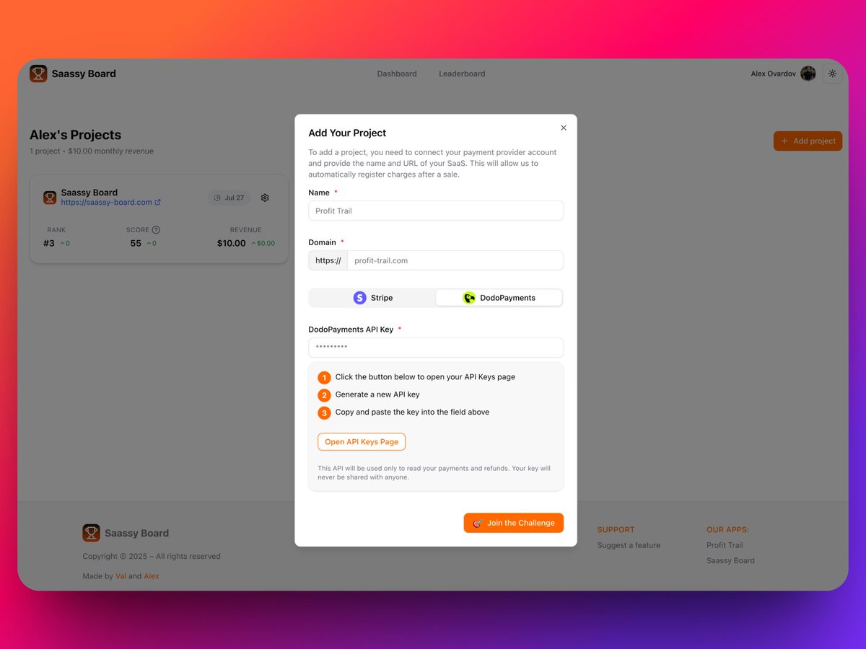The width and height of the screenshot is (866, 649).
Task: Click the score value 55
Action: (136, 243)
